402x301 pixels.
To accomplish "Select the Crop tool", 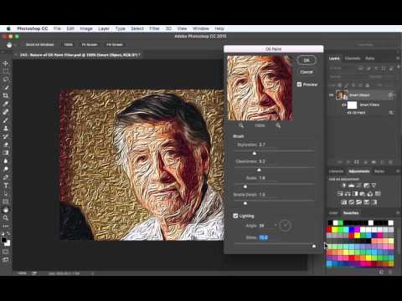I will click(x=6, y=95).
